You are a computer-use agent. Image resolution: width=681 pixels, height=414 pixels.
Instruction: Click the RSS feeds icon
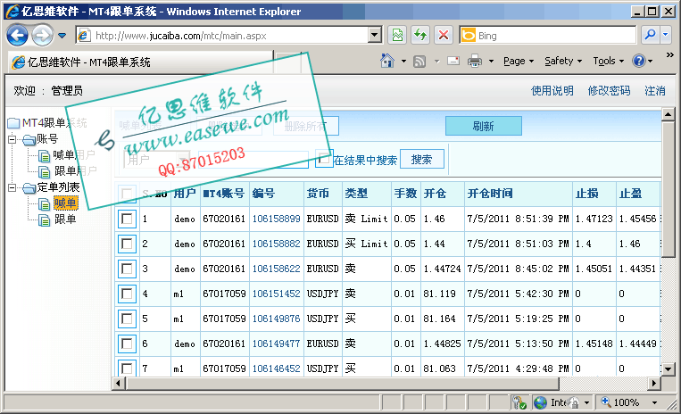click(x=419, y=62)
